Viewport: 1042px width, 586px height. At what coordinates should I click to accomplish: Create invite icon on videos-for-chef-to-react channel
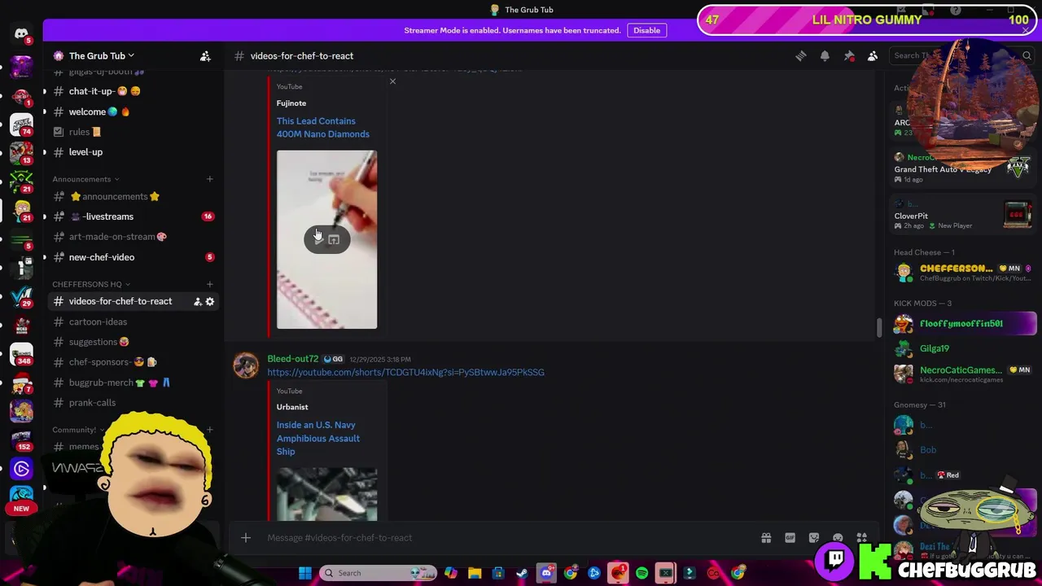(197, 302)
